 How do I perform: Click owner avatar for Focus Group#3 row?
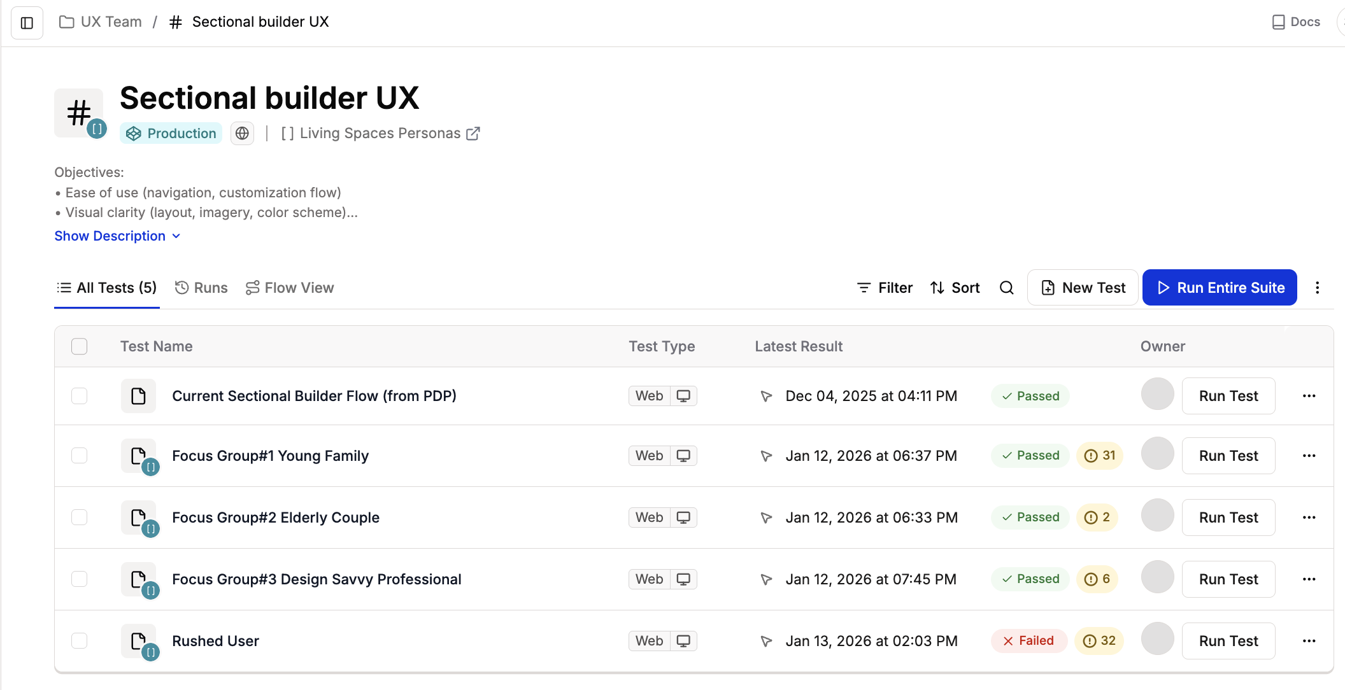(x=1157, y=577)
